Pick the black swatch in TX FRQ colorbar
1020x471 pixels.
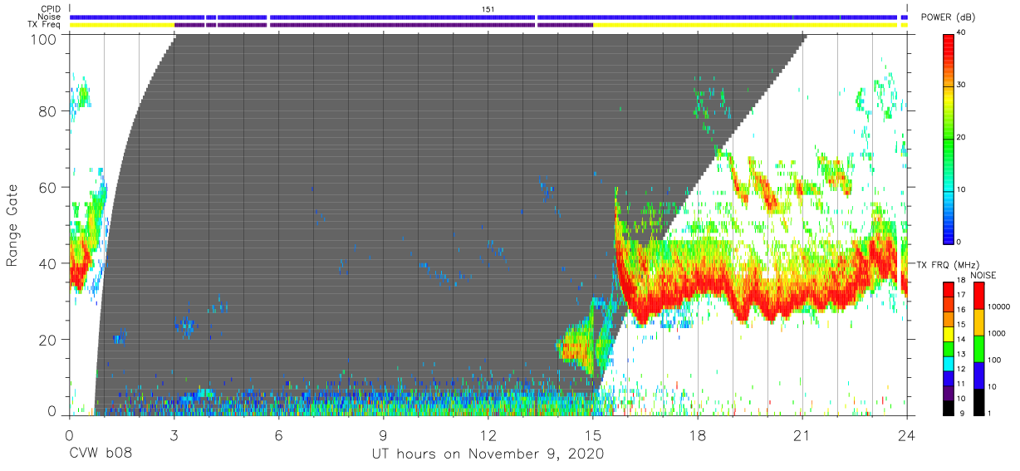(x=949, y=406)
